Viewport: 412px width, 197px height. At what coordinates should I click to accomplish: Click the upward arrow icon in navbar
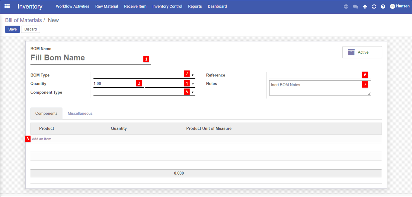365,7
